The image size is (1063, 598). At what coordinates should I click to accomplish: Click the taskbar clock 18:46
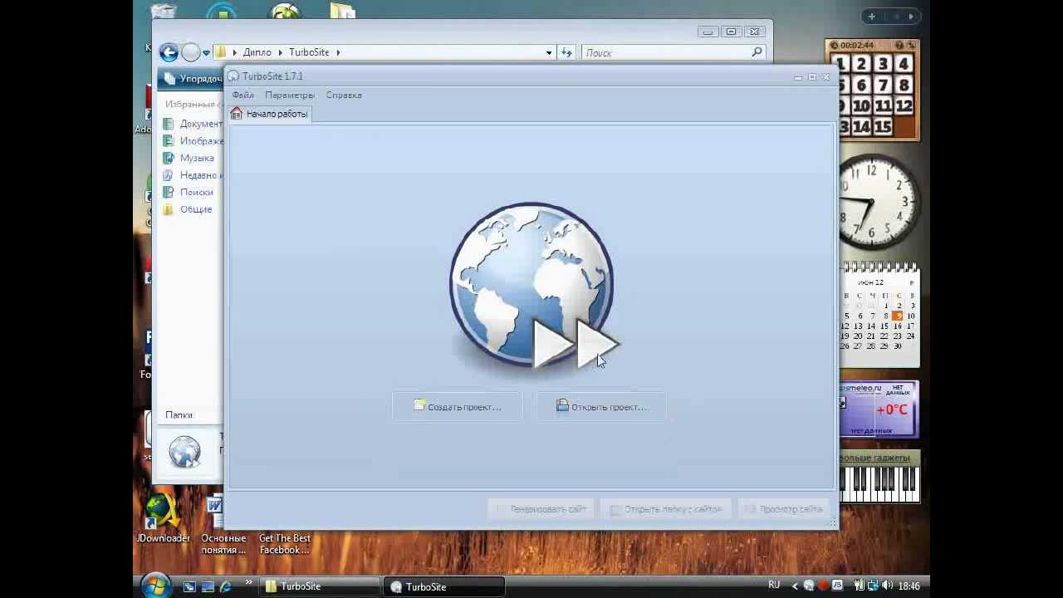click(x=909, y=586)
